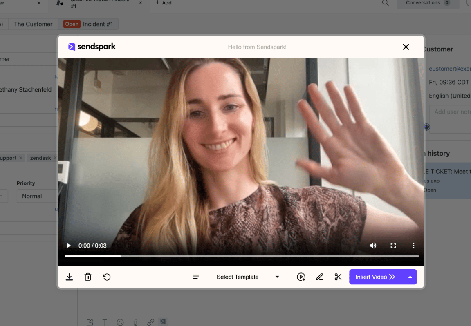Click the download video icon
The height and width of the screenshot is (326, 471).
click(70, 277)
